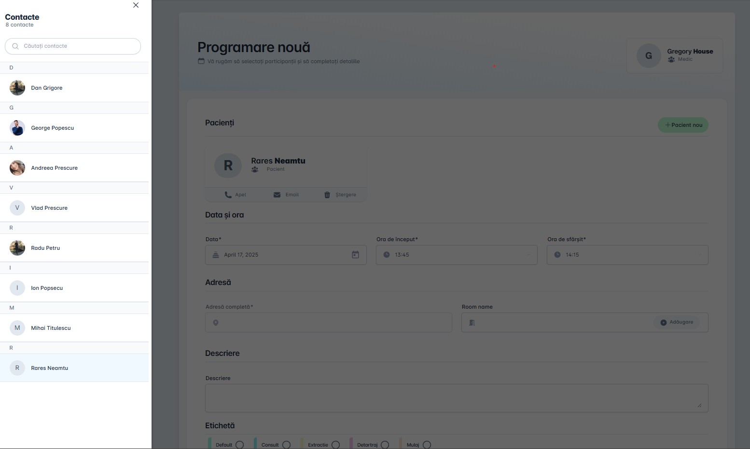Screen dimensions: 750x449
Task: Open the Ora de început time dropdown
Action: click(456, 255)
